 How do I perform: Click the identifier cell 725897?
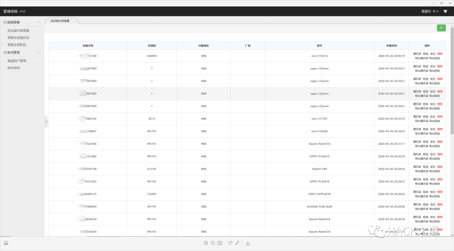tap(152, 194)
